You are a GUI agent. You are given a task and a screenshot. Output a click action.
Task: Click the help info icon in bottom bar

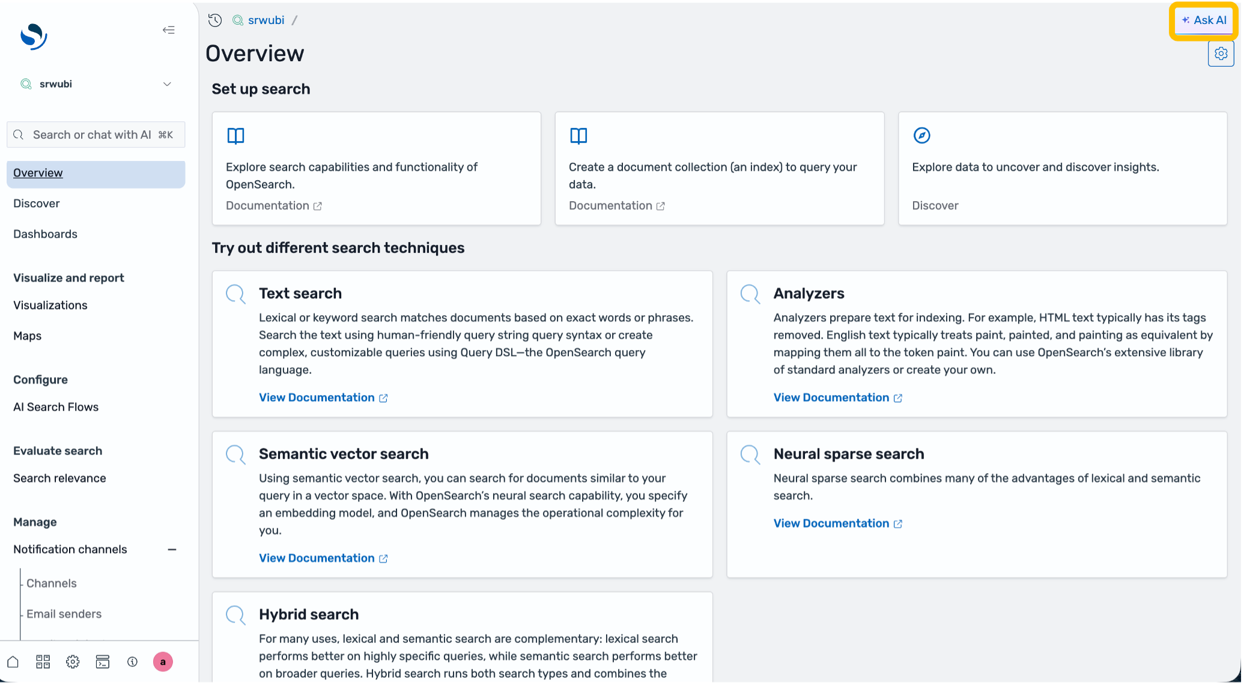[133, 662]
